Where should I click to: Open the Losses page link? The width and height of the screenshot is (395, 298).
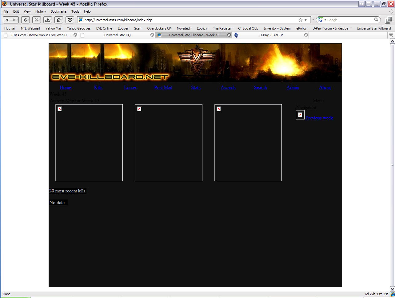[x=130, y=87]
